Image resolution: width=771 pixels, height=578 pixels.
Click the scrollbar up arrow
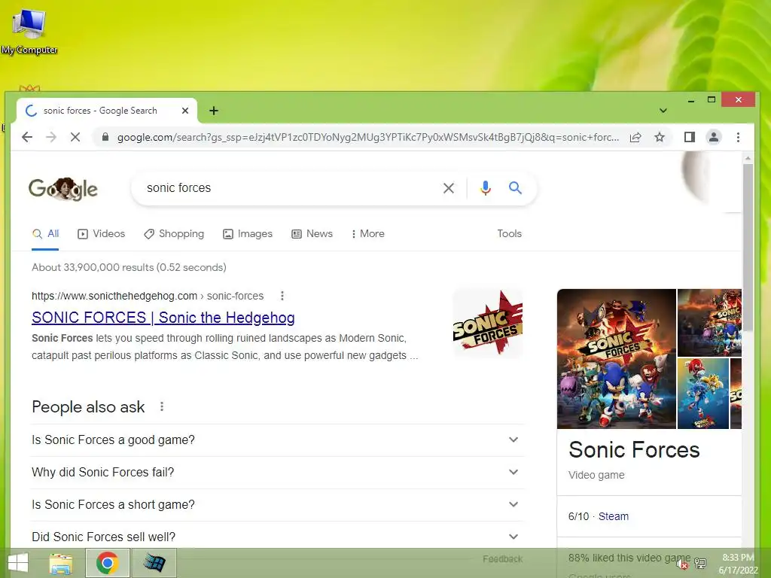[748, 158]
